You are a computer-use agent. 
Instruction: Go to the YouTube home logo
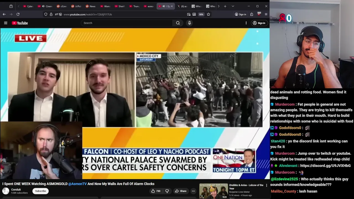point(20,23)
